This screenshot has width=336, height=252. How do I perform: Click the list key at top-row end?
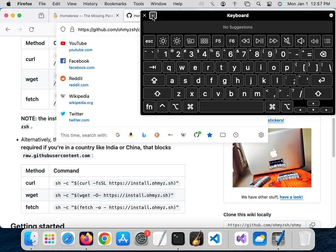pyautogui.click(x=327, y=41)
